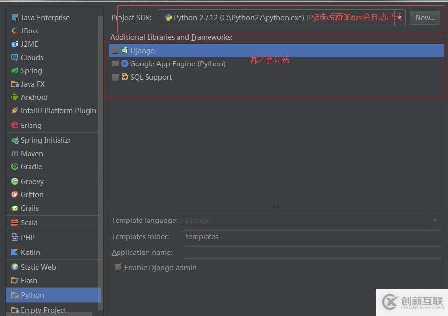
Task: Enable the SQL Support checkbox
Action: pyautogui.click(x=115, y=77)
